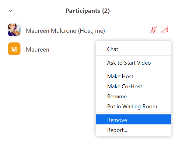Screen dimensions: 175x142
Task: Open the Report... menu entry
Action: (x=133, y=130)
